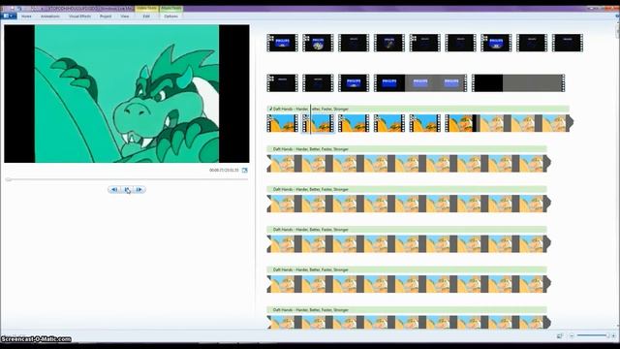Open the Visual Effects ribbon tab
The image size is (620, 349).
[x=79, y=16]
